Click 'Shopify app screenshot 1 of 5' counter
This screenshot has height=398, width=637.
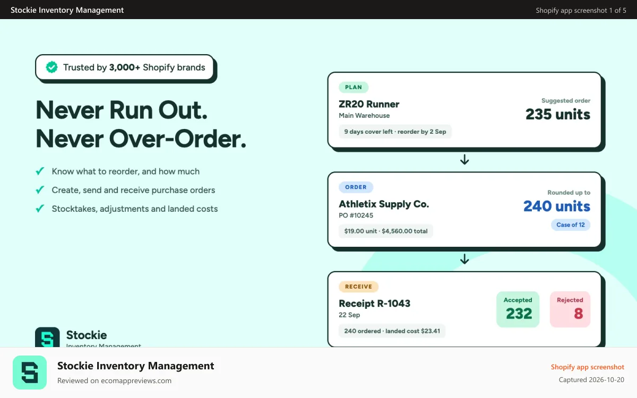(581, 10)
